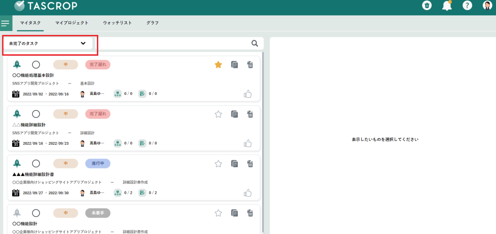Open priority 中 badge on ○○機能設計
This screenshot has height=234, width=496.
click(65, 213)
